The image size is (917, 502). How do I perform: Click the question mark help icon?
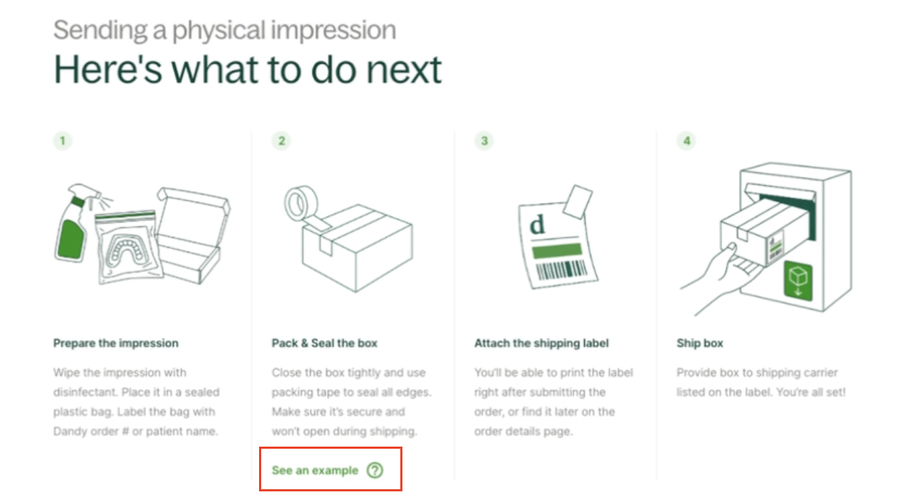[375, 470]
